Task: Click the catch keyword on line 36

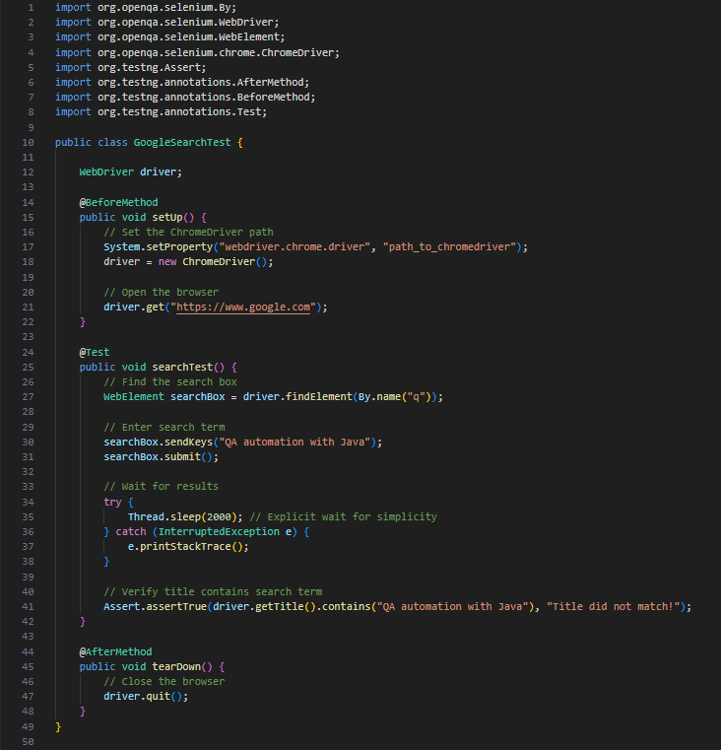Action: [131, 532]
